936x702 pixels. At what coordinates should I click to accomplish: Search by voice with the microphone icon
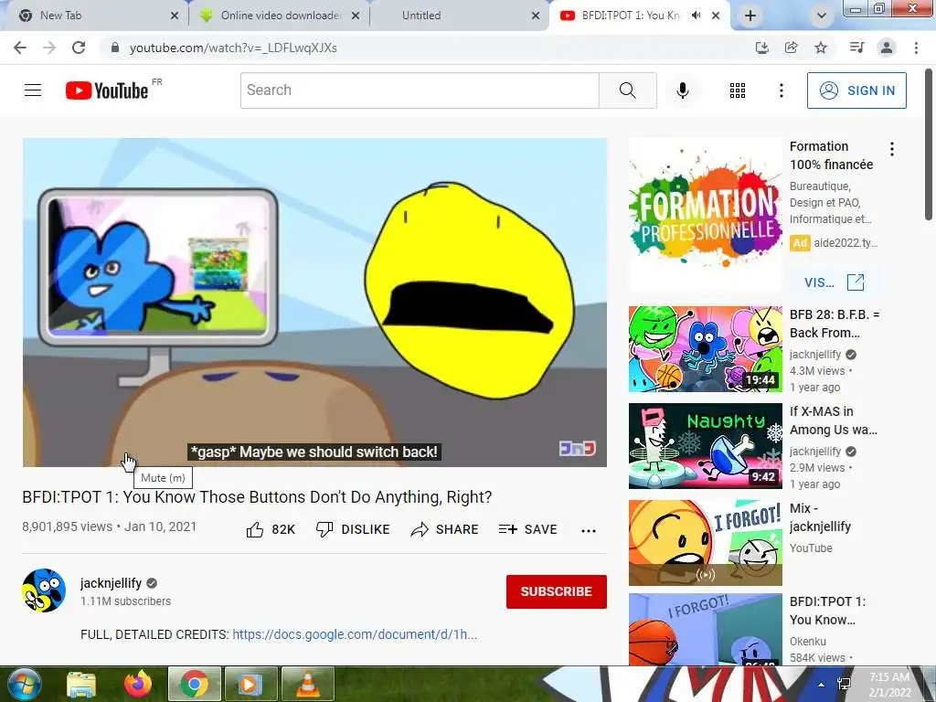point(682,90)
